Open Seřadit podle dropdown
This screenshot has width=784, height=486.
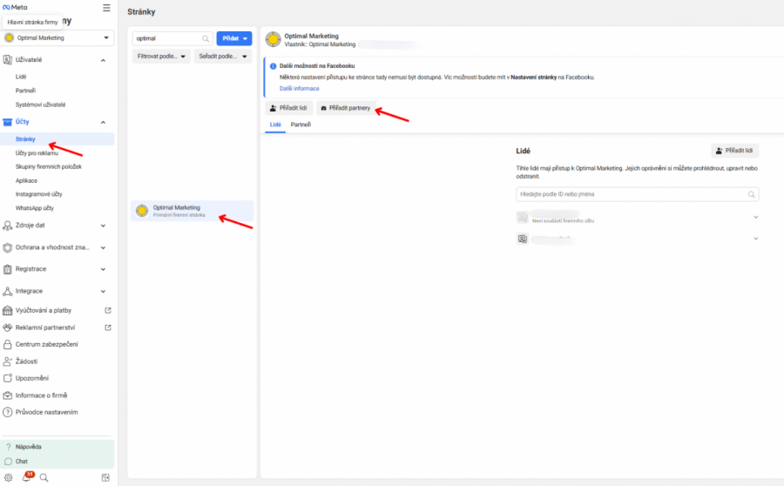point(222,57)
